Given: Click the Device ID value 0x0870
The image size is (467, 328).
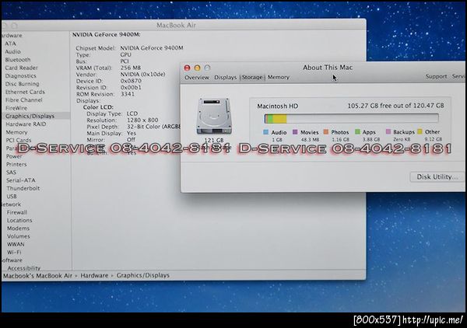Looking at the screenshot, I should coord(131,81).
